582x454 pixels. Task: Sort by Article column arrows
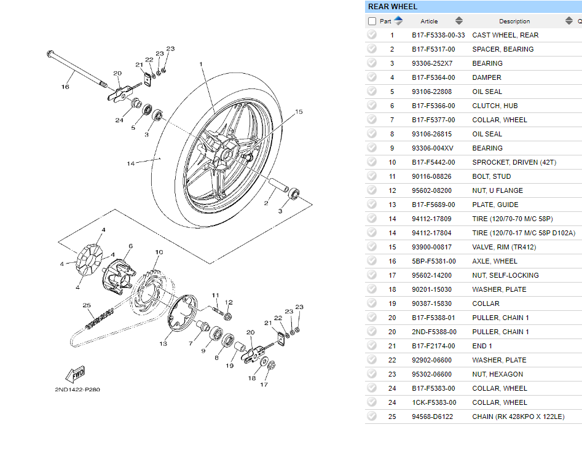point(459,21)
